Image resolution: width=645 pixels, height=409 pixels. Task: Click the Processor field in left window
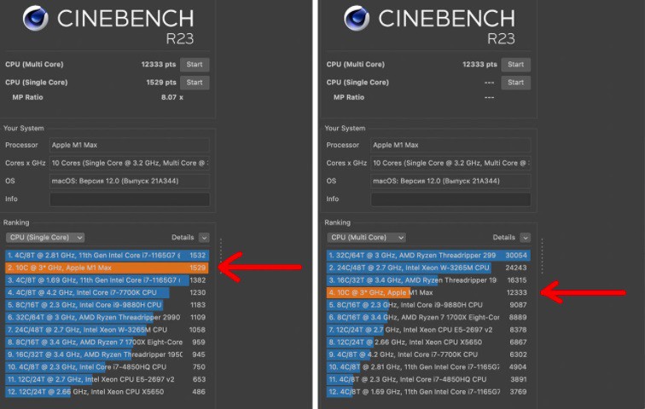click(129, 146)
